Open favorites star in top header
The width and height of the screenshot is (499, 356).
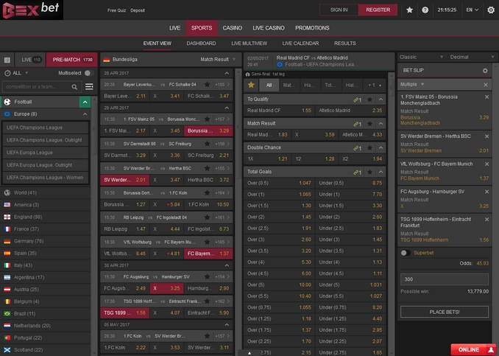[x=409, y=10]
